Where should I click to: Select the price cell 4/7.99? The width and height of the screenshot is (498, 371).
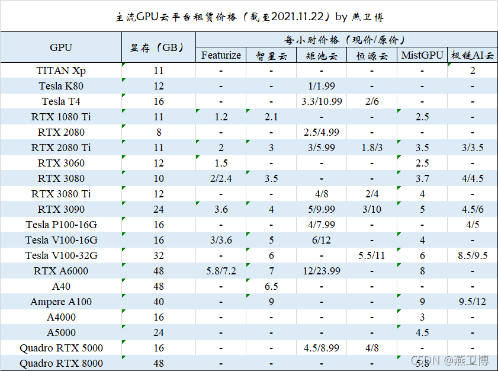322,225
